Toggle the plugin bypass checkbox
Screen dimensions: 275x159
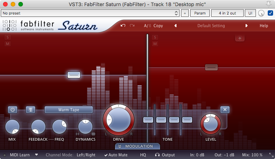pos(270,13)
